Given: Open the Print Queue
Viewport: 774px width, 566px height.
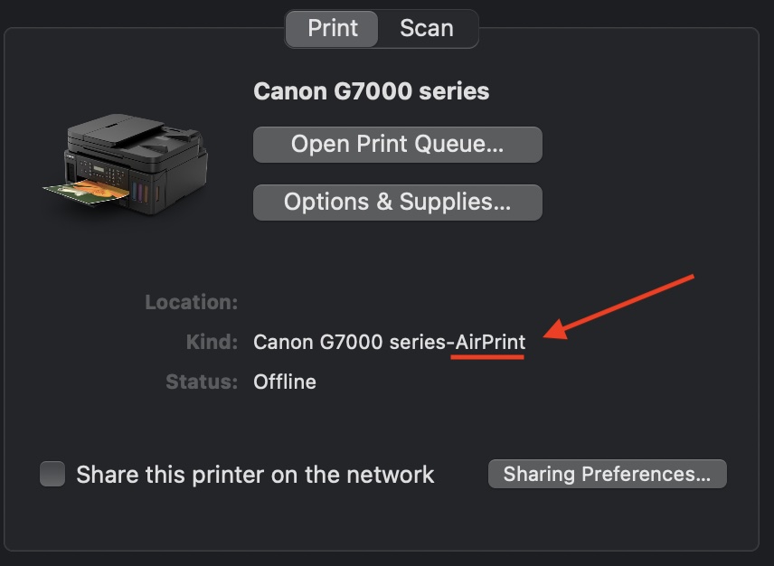Looking at the screenshot, I should tap(397, 144).
